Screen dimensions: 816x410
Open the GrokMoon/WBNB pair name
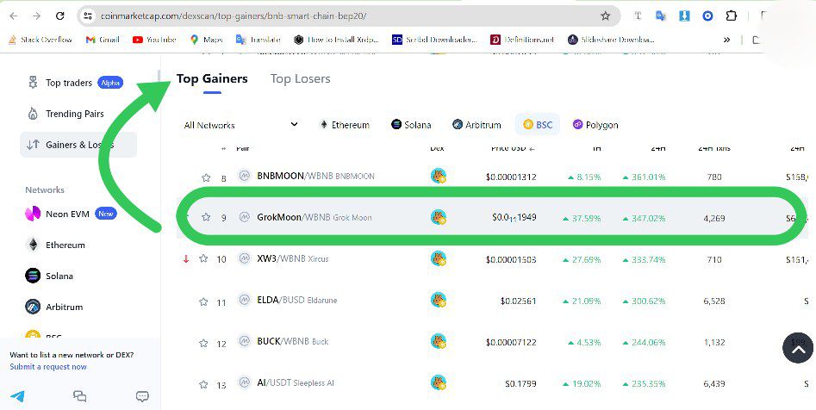pos(315,217)
